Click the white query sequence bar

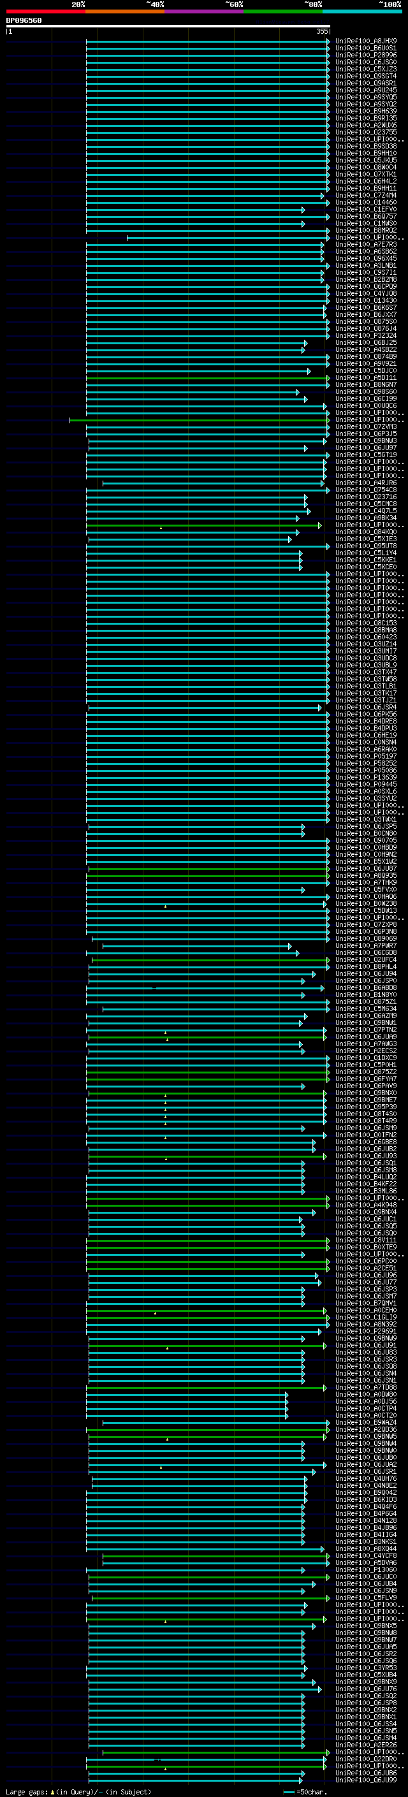168,27
